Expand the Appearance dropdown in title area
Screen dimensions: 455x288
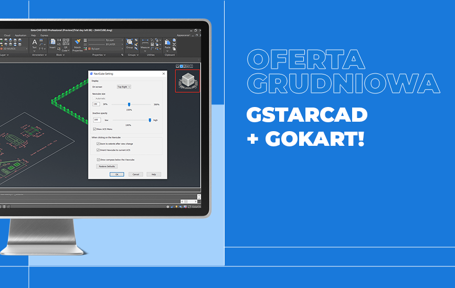click(x=185, y=35)
